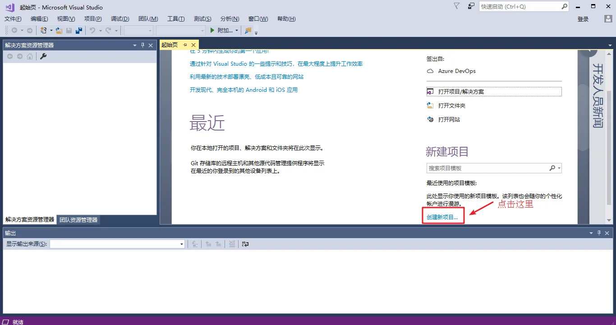Viewport: 616px width, 325px height.
Task: Click the New Project toolbar icon
Action: pos(44,30)
